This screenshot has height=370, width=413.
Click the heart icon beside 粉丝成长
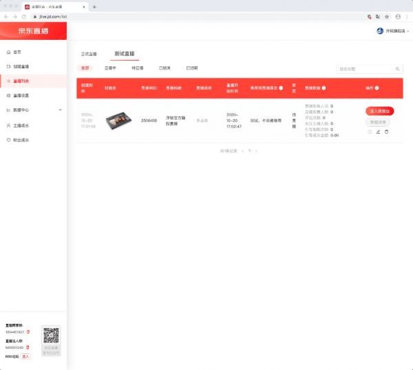point(8,140)
